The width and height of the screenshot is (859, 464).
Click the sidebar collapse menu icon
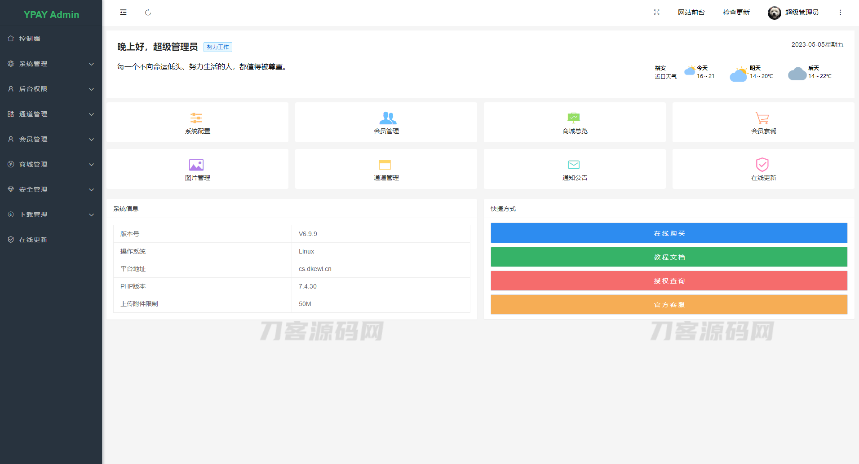[123, 13]
